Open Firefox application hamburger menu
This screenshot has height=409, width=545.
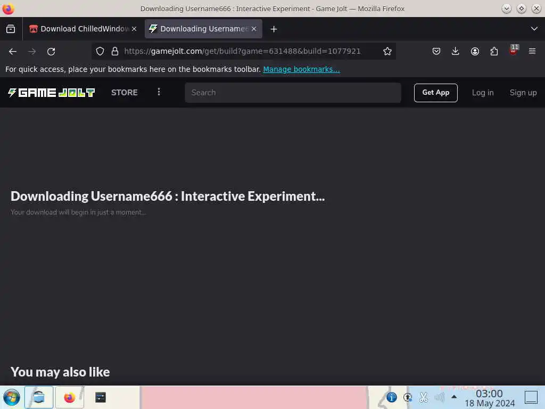click(532, 52)
